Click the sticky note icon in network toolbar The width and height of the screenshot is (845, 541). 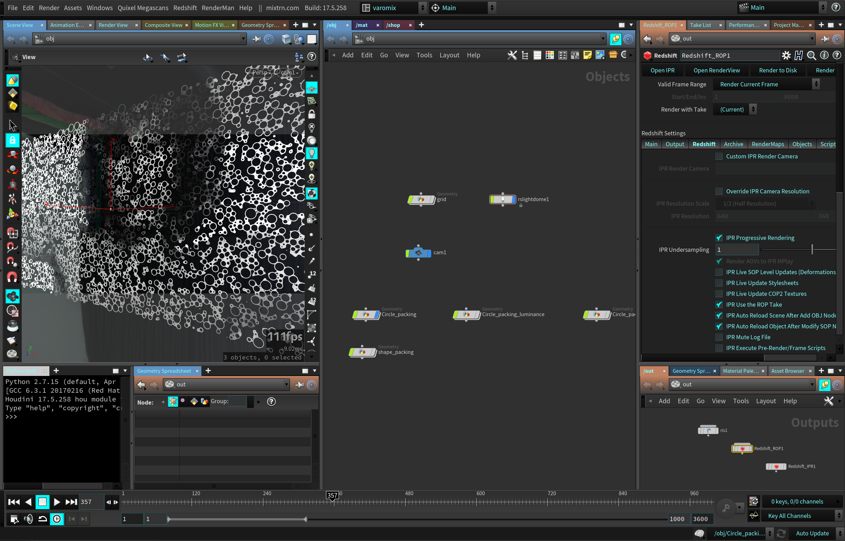coord(587,55)
